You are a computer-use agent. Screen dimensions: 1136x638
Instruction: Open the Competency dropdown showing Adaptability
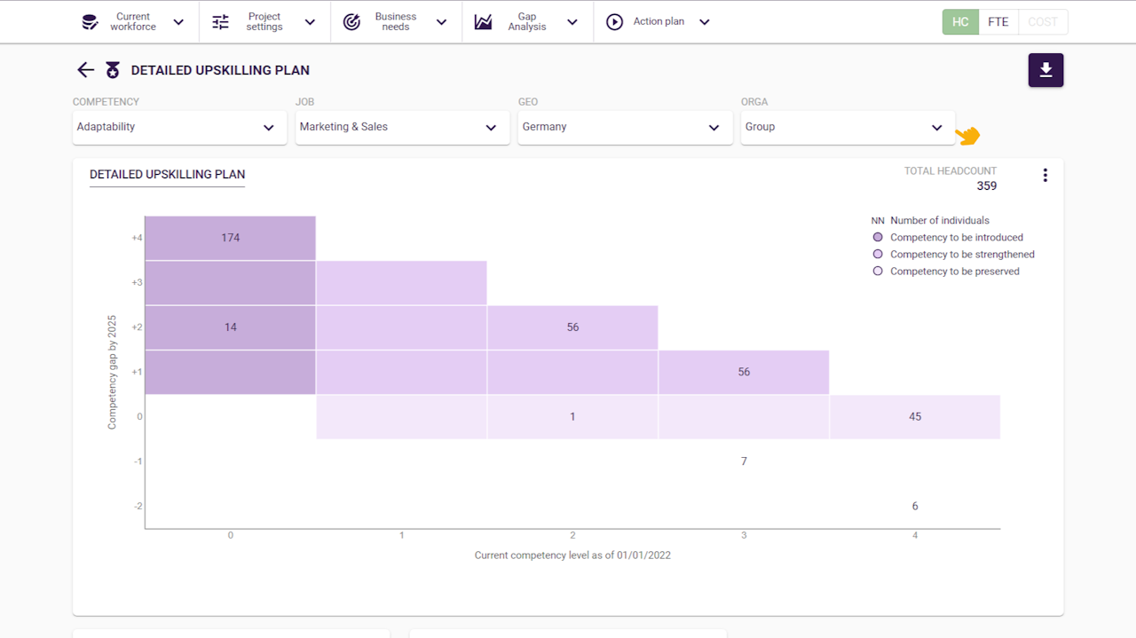click(x=179, y=128)
